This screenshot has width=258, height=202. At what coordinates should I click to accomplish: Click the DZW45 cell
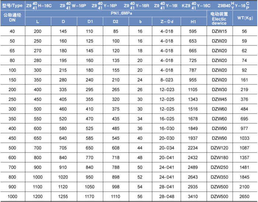219,99
